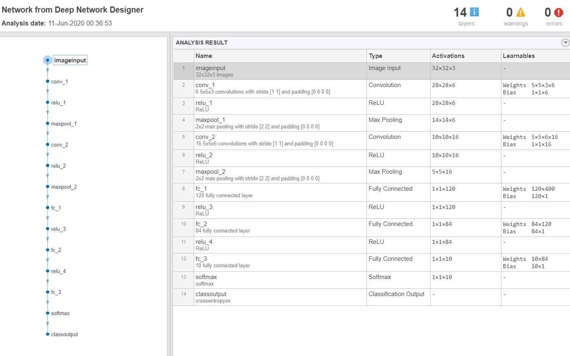Click the 14 layers count
Screen dimensions: 570x356
pyautogui.click(x=460, y=13)
